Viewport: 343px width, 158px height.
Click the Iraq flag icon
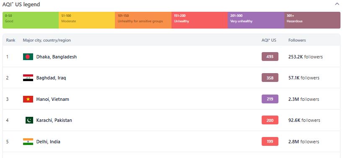pos(28,78)
